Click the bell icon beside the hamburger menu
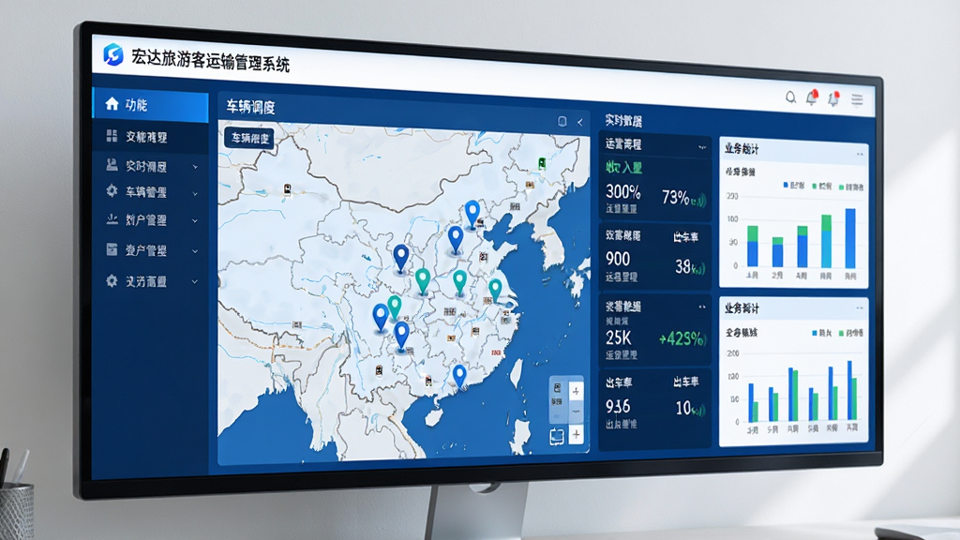This screenshot has height=540, width=960. [x=833, y=98]
